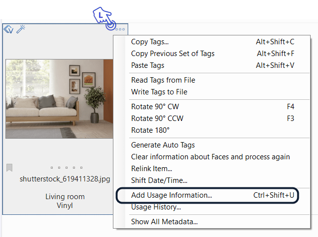Choose Rotate 180° option
Screen dimensions: 318x237
coord(150,130)
